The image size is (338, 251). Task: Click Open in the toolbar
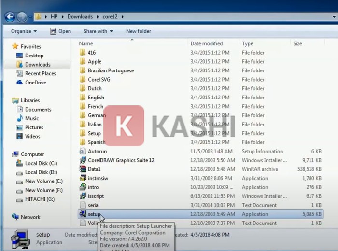click(60, 31)
